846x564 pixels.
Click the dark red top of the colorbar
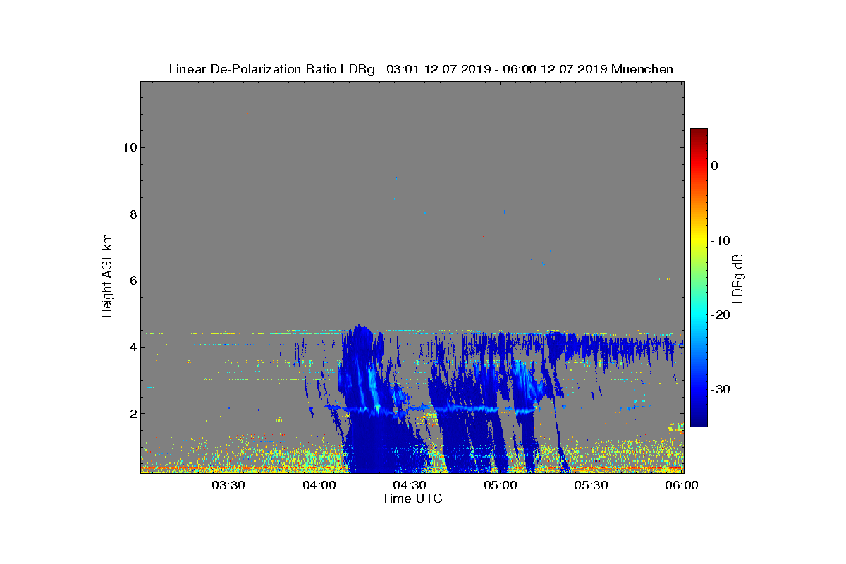(x=699, y=134)
